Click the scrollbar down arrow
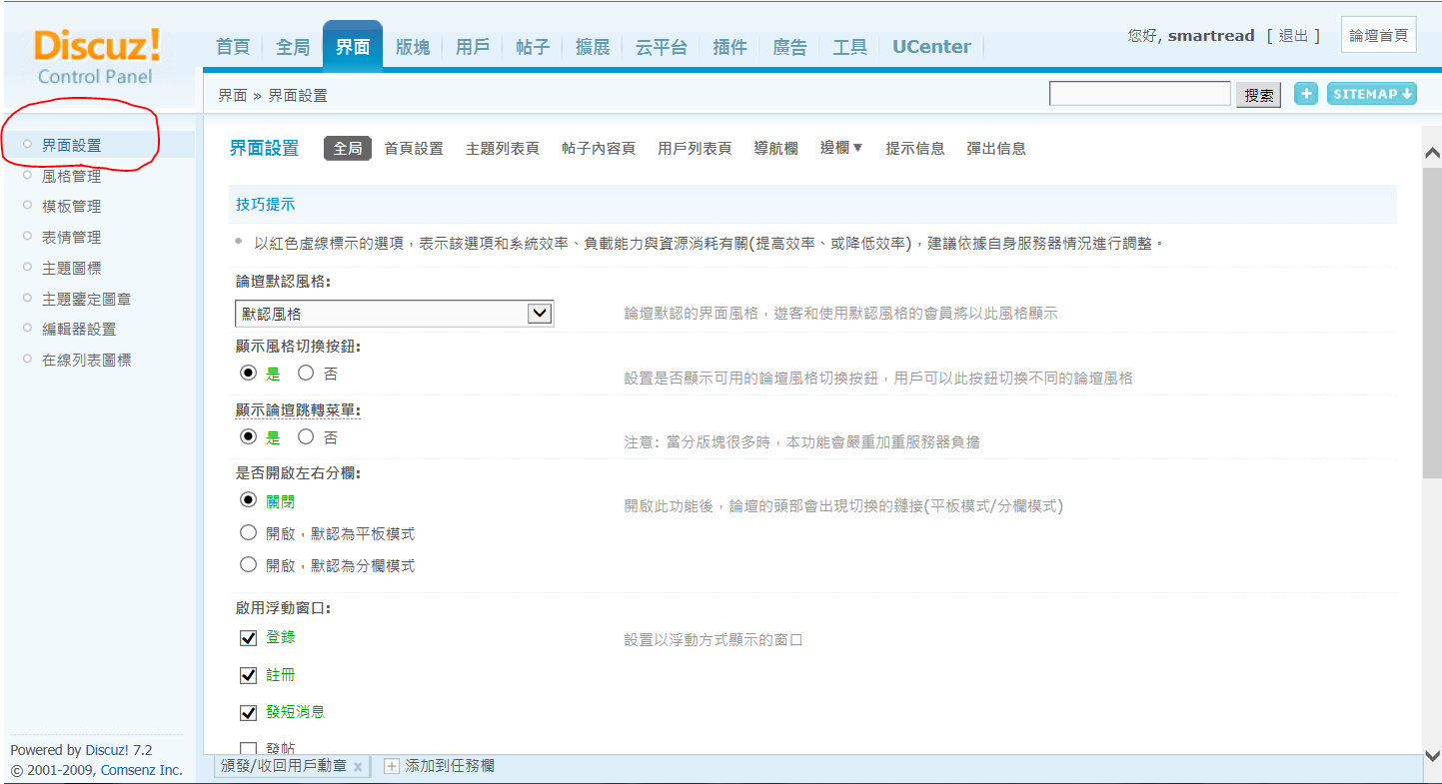The image size is (1442, 784). click(x=1432, y=756)
